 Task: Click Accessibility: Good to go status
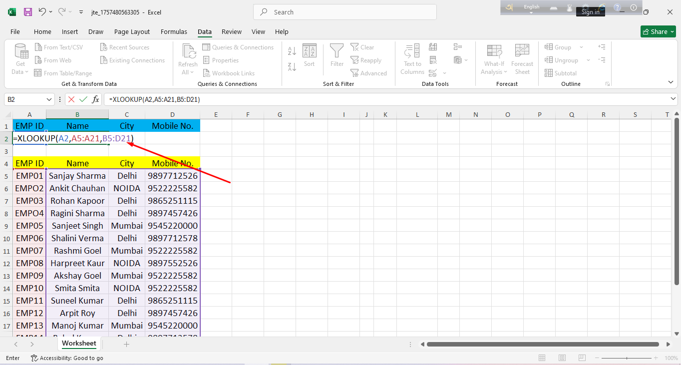tap(67, 358)
